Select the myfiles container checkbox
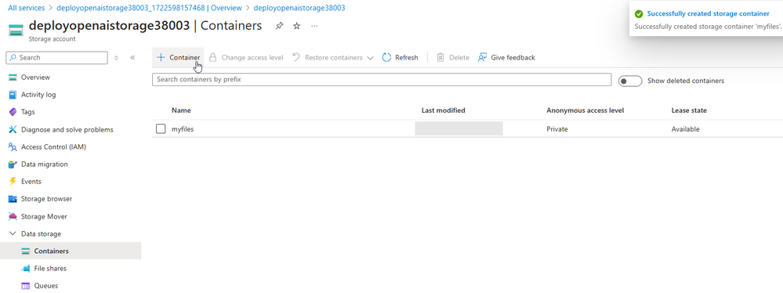The height and width of the screenshot is (293, 783). click(x=161, y=128)
